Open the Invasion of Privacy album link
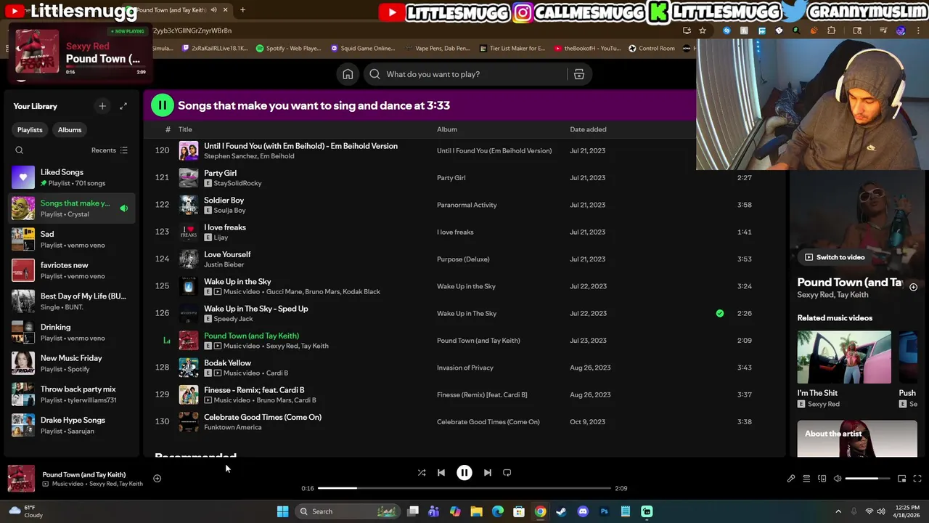This screenshot has height=523, width=929. (465, 368)
